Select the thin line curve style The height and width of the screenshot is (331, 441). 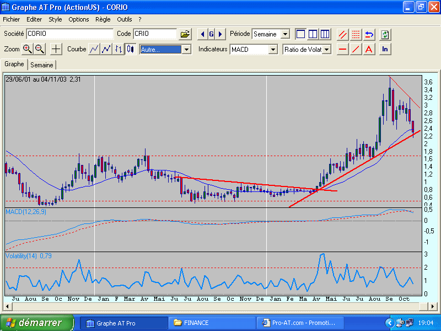coord(94,49)
